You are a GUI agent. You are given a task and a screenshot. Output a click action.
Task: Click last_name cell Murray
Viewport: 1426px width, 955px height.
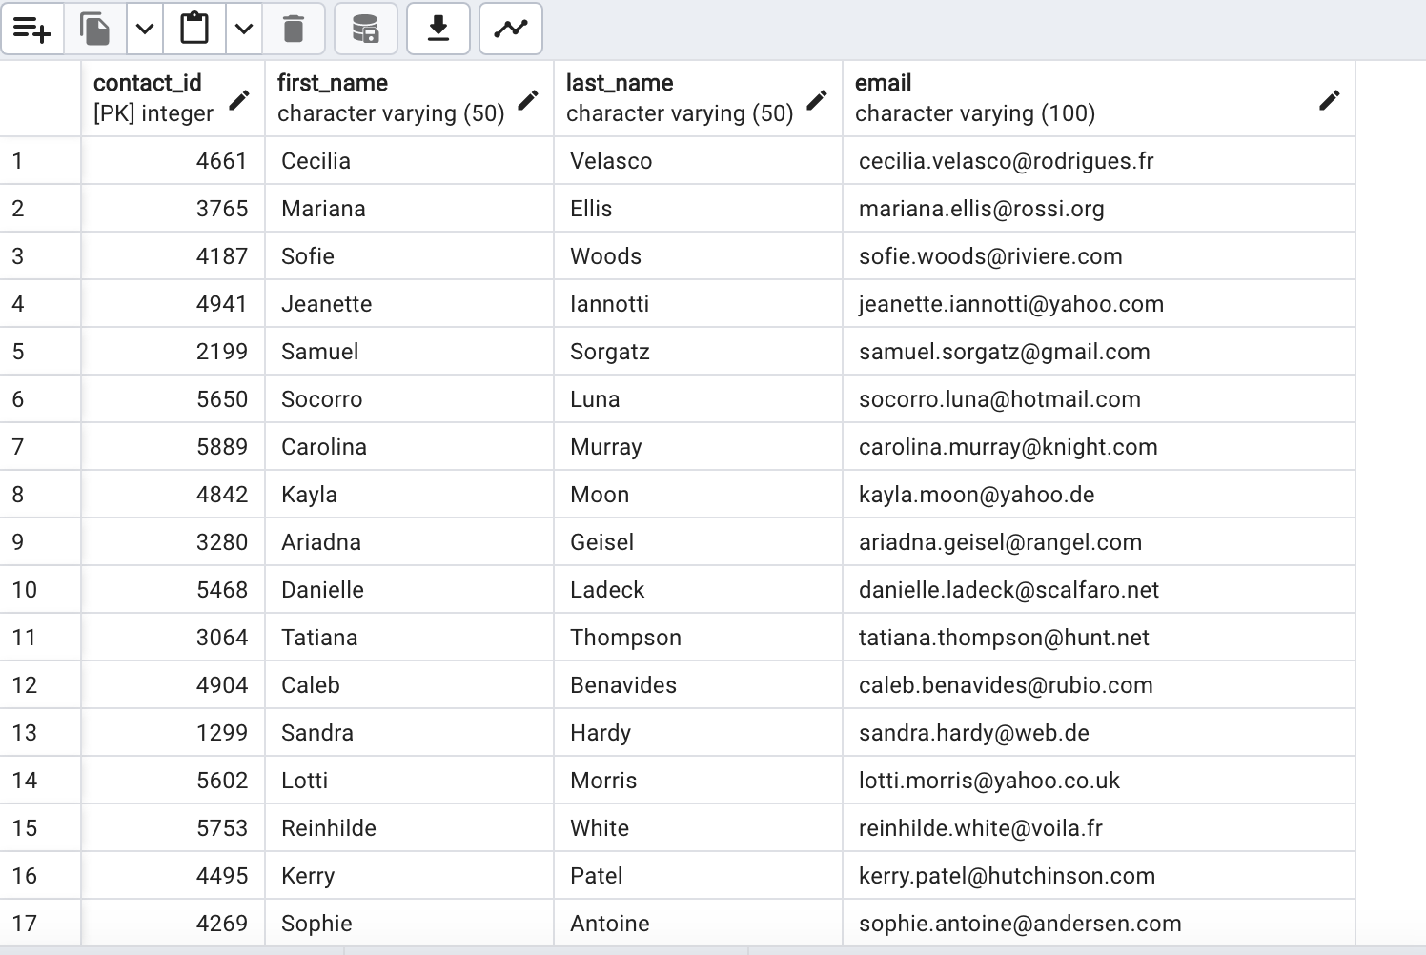(x=699, y=447)
